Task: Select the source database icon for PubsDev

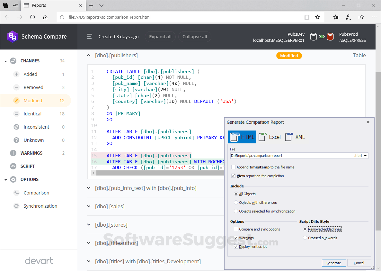Action: pos(313,37)
